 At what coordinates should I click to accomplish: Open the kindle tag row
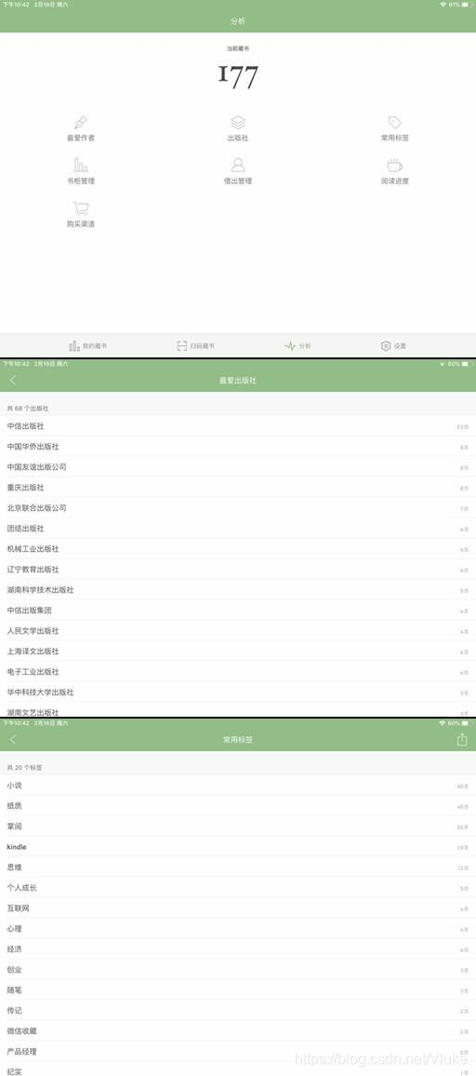tap(238, 847)
